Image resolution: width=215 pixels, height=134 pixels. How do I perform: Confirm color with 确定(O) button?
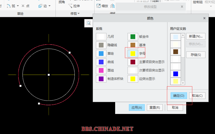(x=179, y=96)
